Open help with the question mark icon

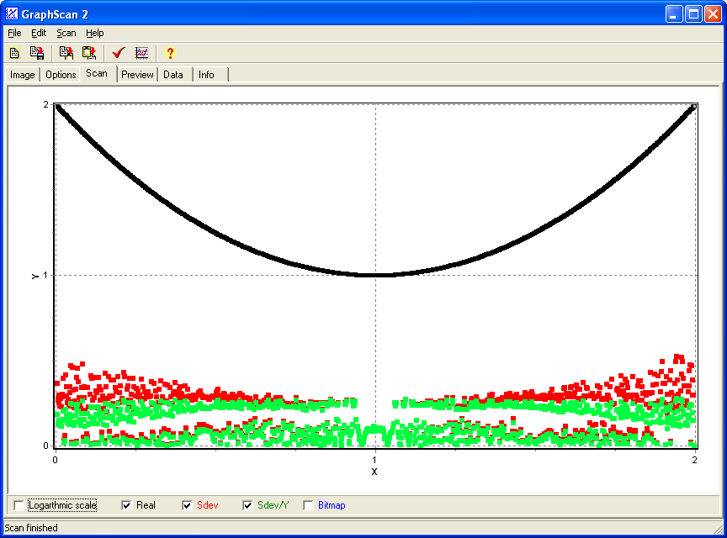(x=170, y=53)
